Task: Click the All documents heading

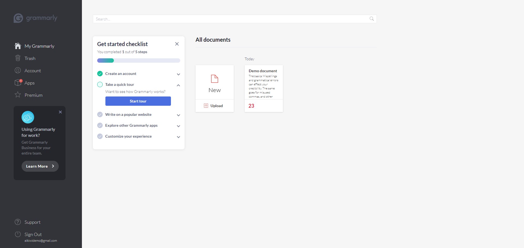Action: [213, 40]
